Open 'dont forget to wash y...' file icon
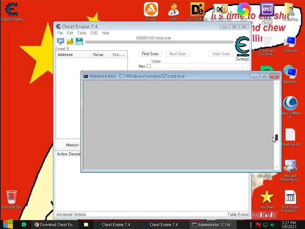 290,201
